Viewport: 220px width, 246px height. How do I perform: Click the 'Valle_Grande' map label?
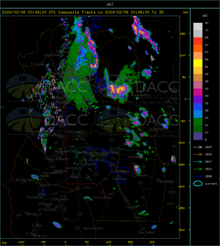pos(85,164)
